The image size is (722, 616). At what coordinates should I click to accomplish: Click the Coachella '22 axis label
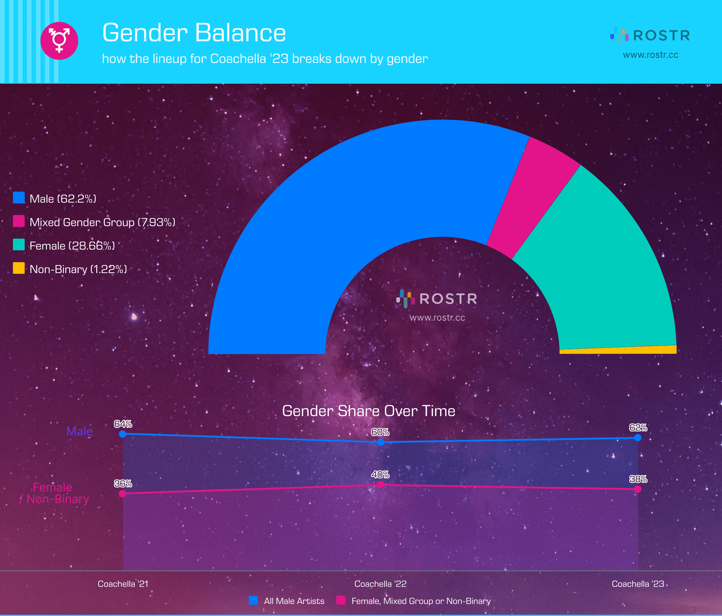pos(381,584)
